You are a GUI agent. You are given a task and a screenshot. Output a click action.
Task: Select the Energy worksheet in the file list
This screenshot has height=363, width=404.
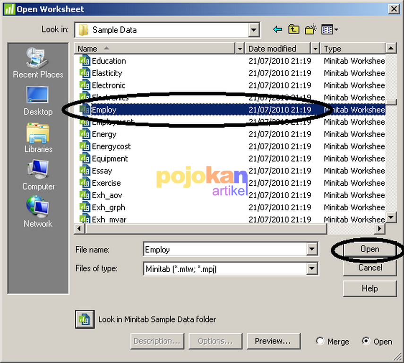click(103, 134)
